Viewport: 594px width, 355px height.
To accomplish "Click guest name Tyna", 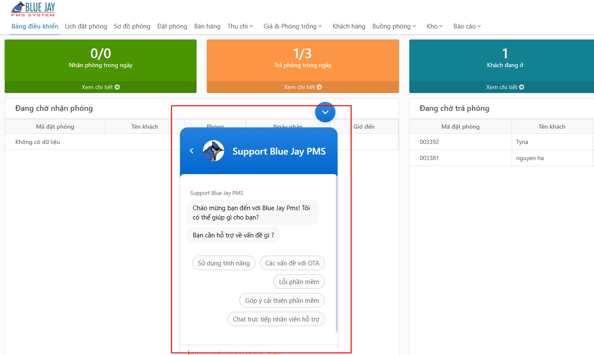I will pos(522,142).
